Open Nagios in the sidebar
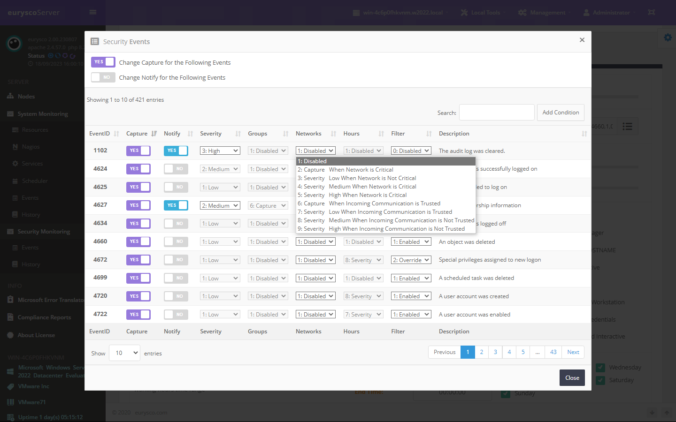 point(31,147)
